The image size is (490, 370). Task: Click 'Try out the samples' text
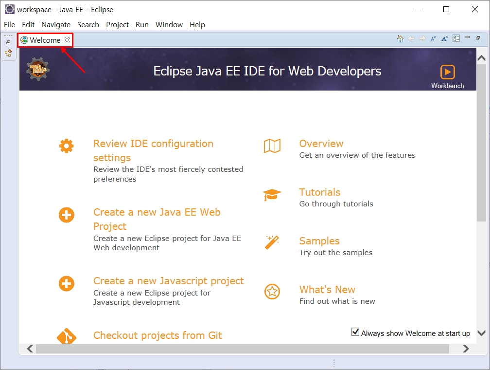[x=336, y=253]
